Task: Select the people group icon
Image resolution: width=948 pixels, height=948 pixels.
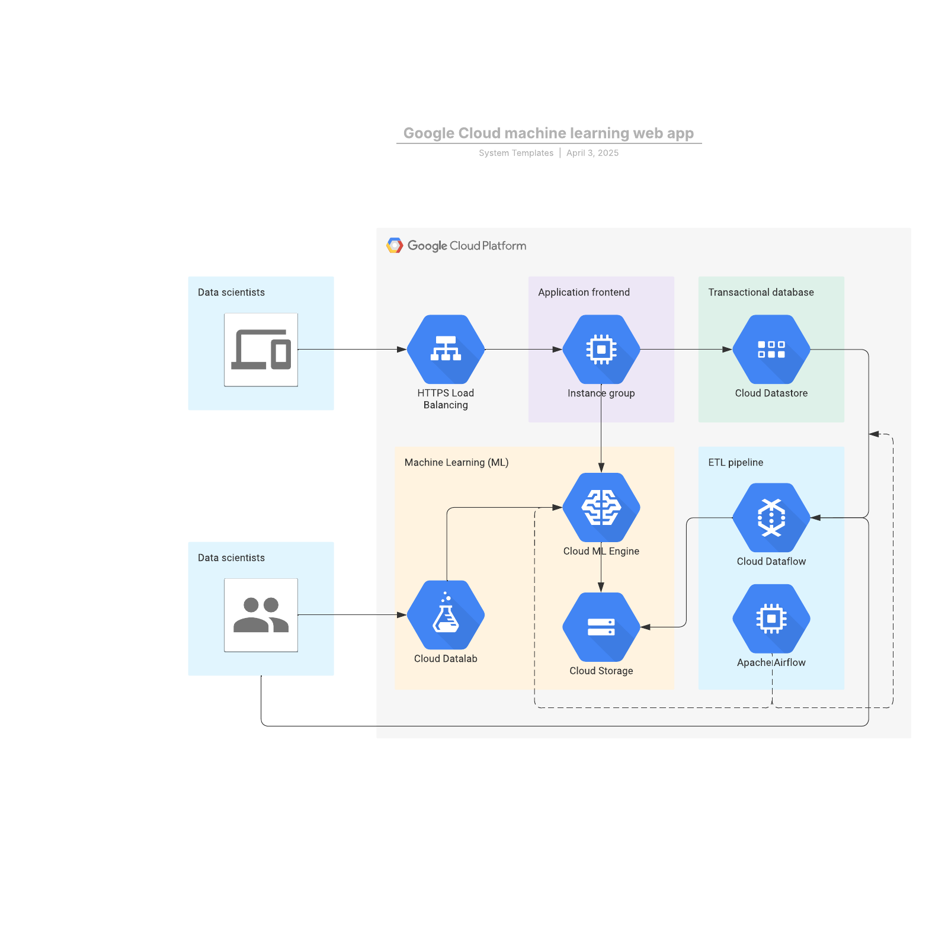Action: pyautogui.click(x=261, y=615)
